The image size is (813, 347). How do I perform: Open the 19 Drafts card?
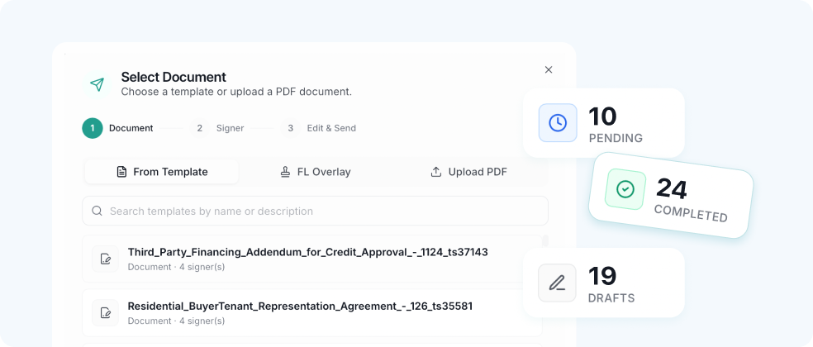pos(604,283)
